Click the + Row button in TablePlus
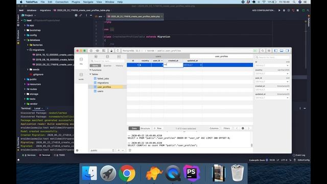 coord(158,128)
